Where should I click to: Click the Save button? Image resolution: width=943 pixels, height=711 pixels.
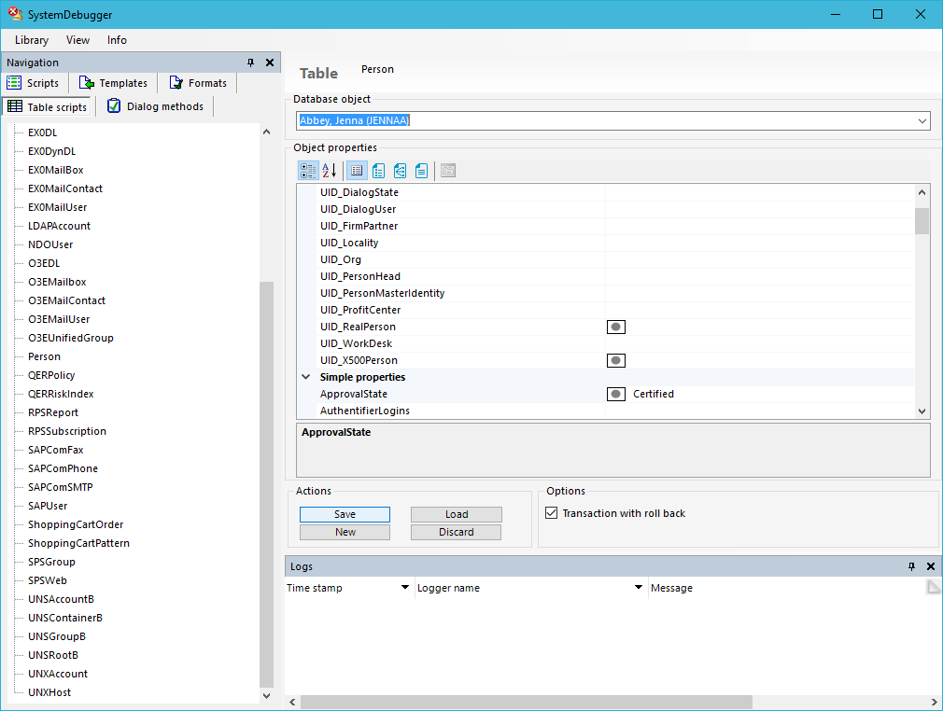(345, 514)
